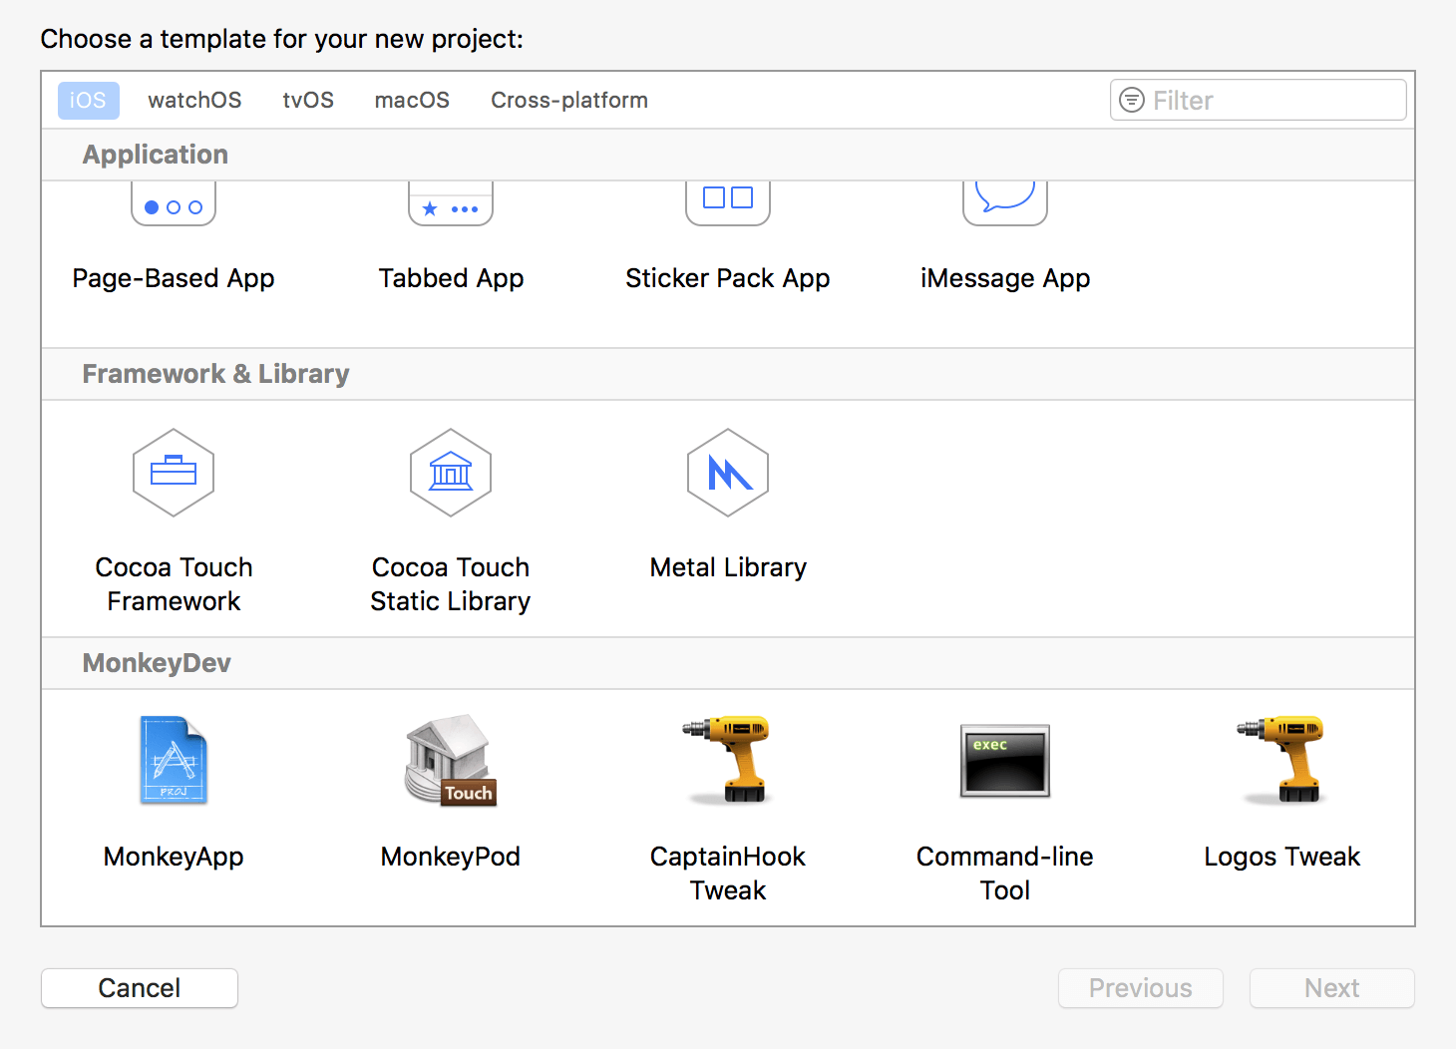Click the 'Page-Based App' label

(x=174, y=278)
